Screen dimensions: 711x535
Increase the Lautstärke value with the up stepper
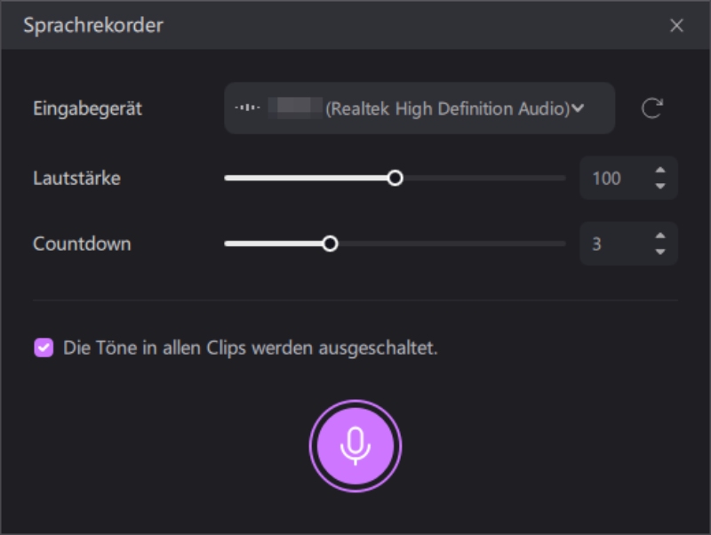click(x=662, y=172)
